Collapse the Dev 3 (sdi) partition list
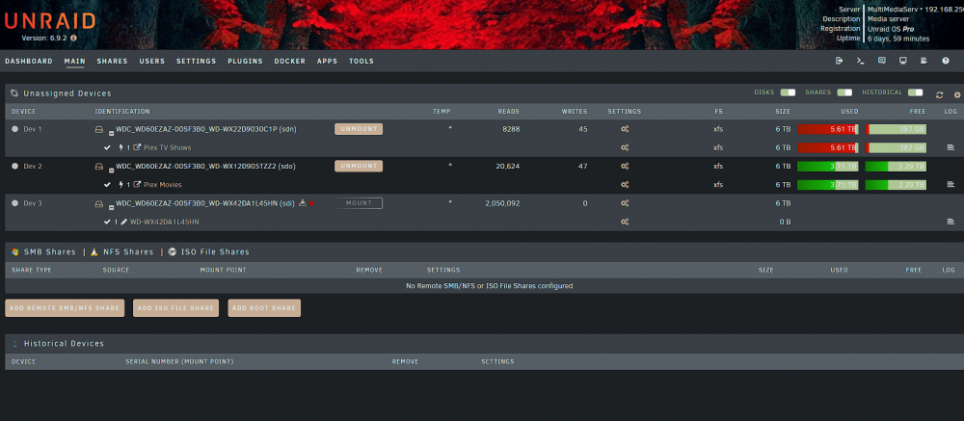The width and height of the screenshot is (964, 421). click(111, 207)
